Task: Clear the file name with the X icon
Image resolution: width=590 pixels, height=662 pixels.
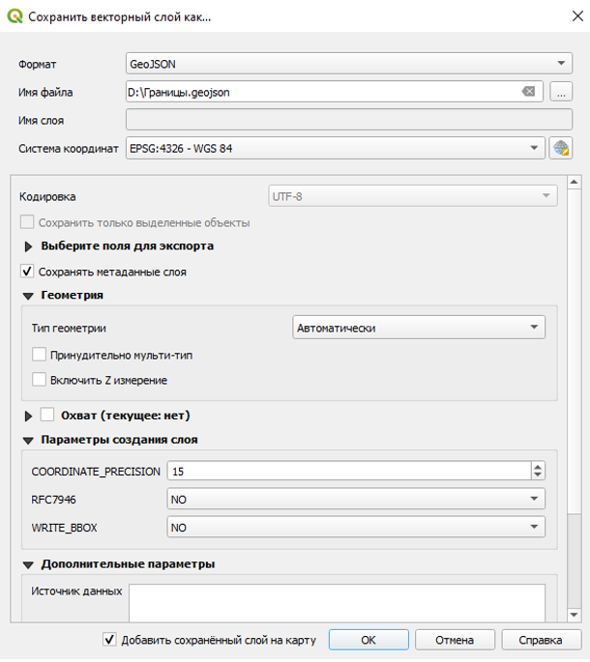Action: [528, 93]
